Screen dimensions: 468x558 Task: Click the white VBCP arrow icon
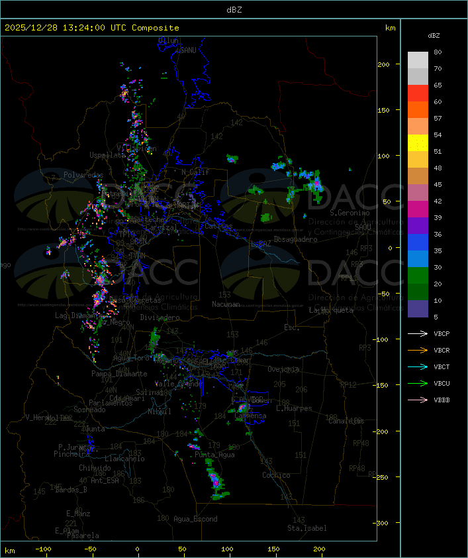pos(418,333)
